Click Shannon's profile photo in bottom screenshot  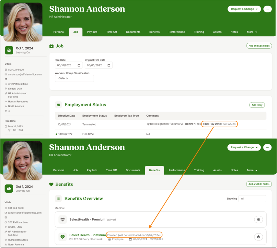(23, 161)
